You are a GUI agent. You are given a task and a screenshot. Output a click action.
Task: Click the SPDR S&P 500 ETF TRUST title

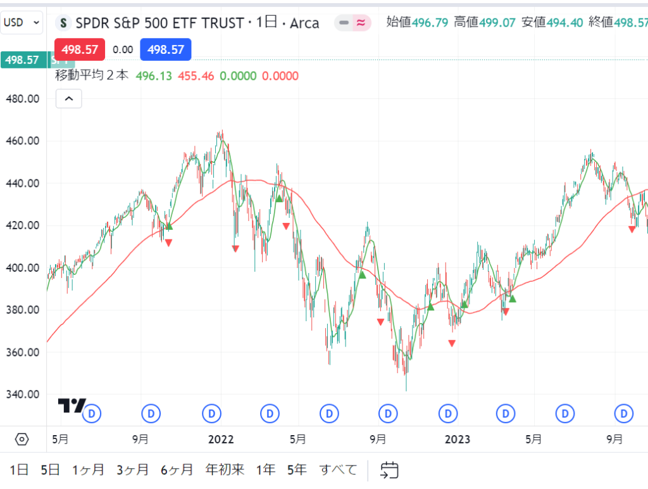[159, 23]
